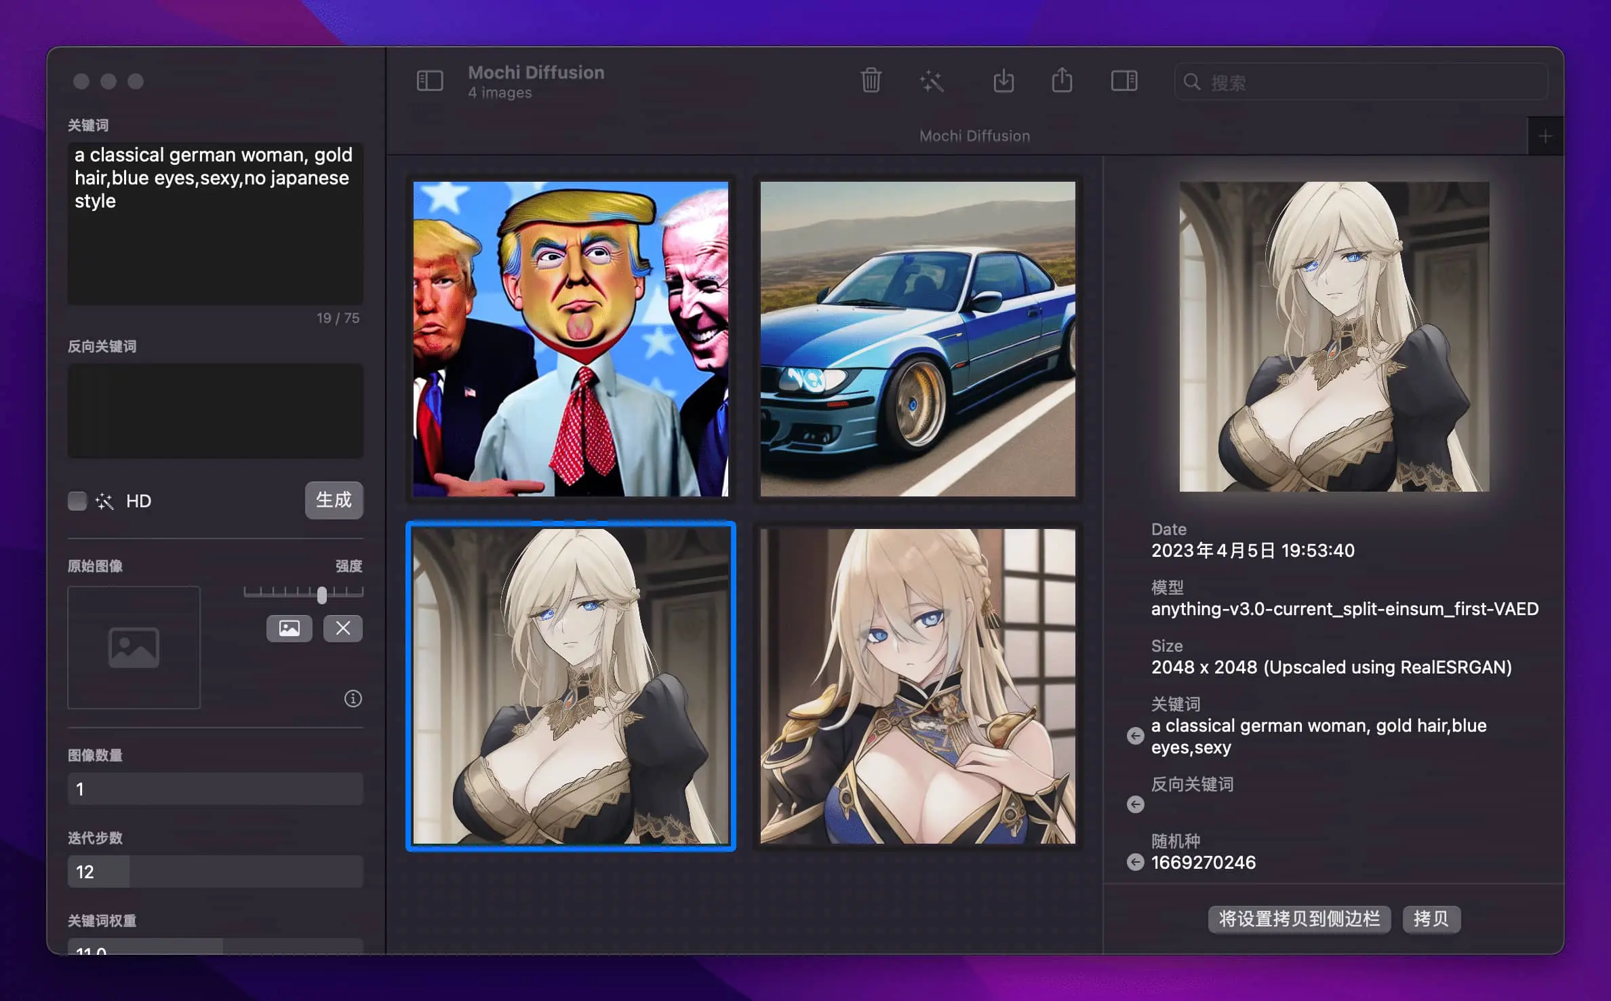Click the 关键词权重 slider showing 11.0

point(215,947)
